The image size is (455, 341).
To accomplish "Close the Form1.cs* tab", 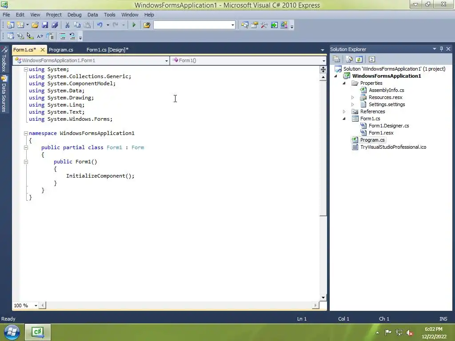I will coord(42,50).
